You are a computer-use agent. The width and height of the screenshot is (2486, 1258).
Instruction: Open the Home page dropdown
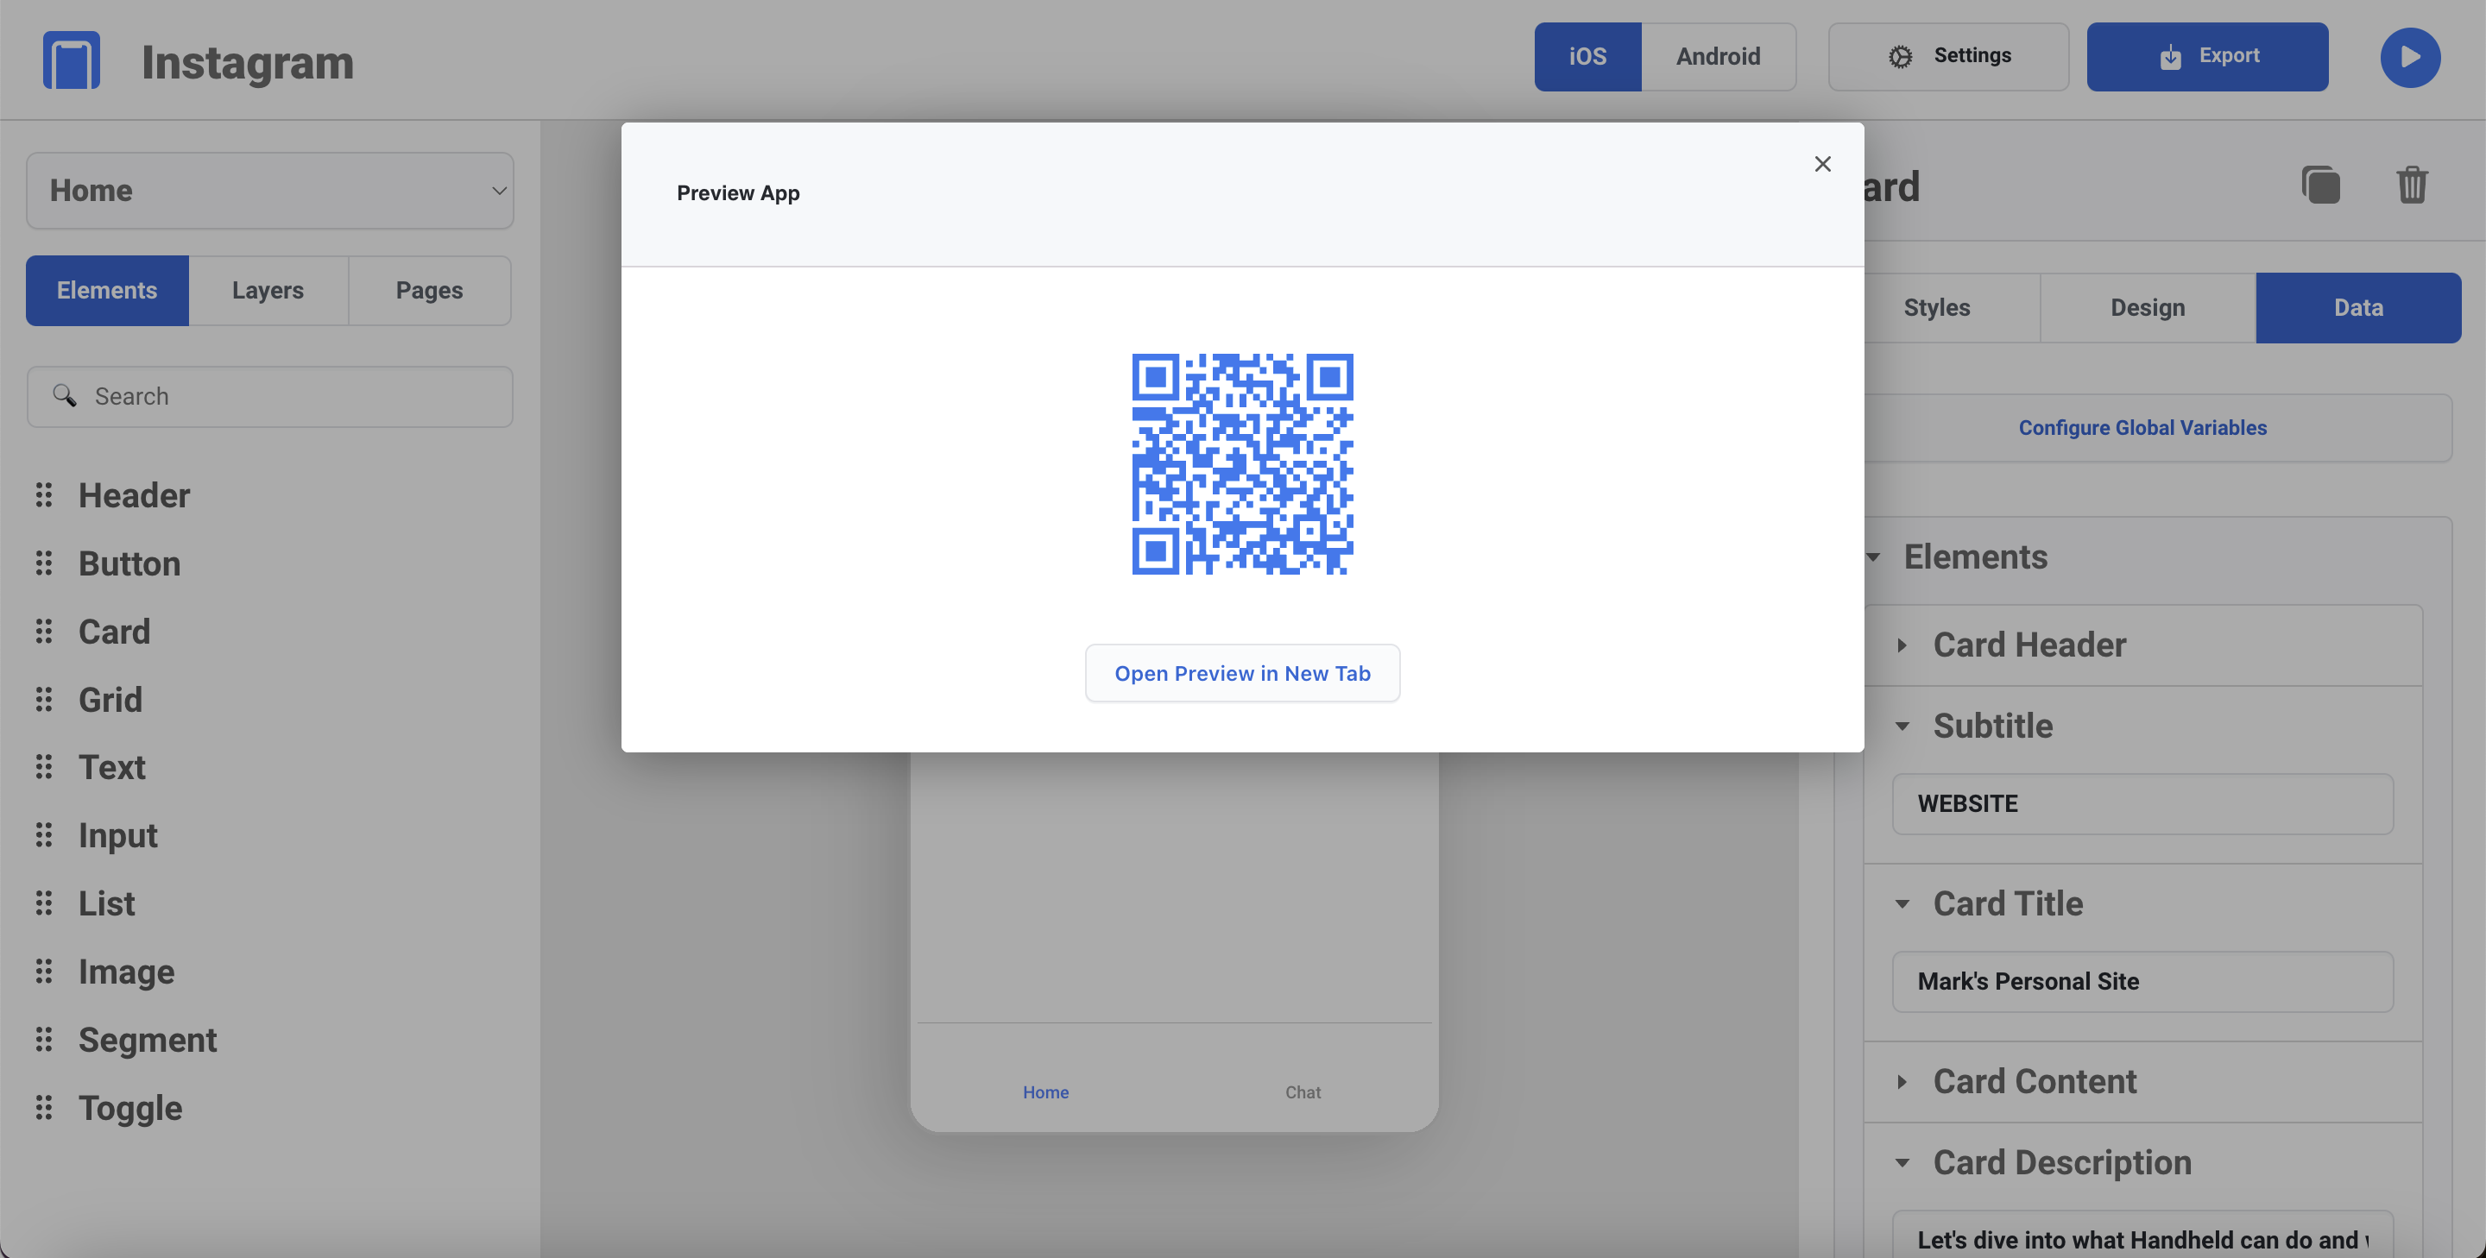coord(269,190)
